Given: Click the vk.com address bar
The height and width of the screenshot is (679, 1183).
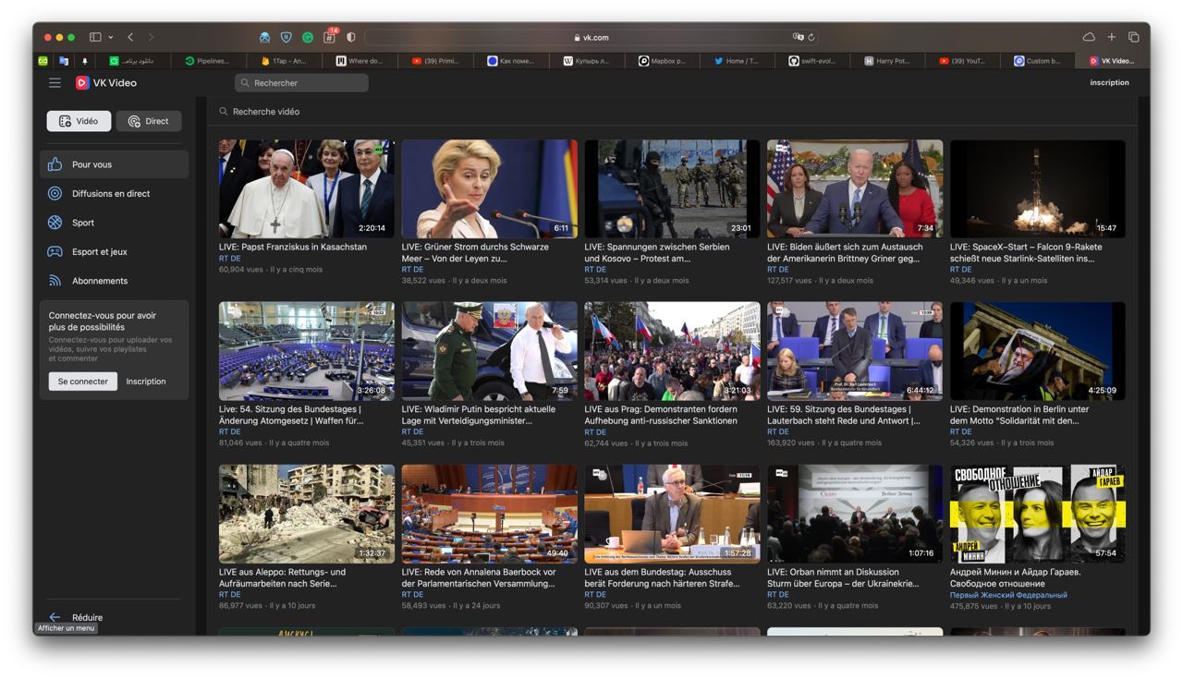Looking at the screenshot, I should [591, 37].
